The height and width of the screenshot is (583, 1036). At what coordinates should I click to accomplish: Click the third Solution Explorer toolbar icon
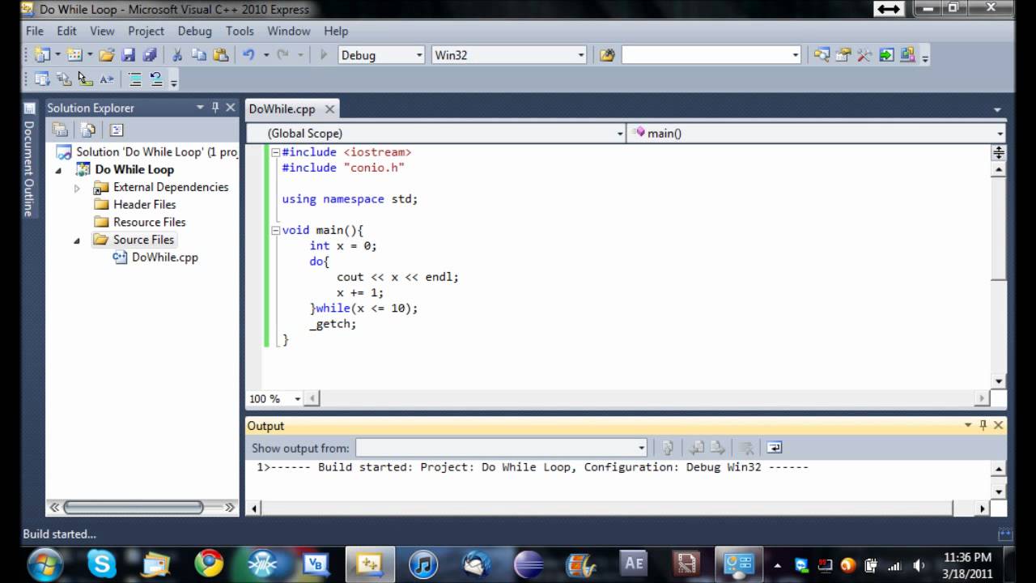tap(117, 130)
